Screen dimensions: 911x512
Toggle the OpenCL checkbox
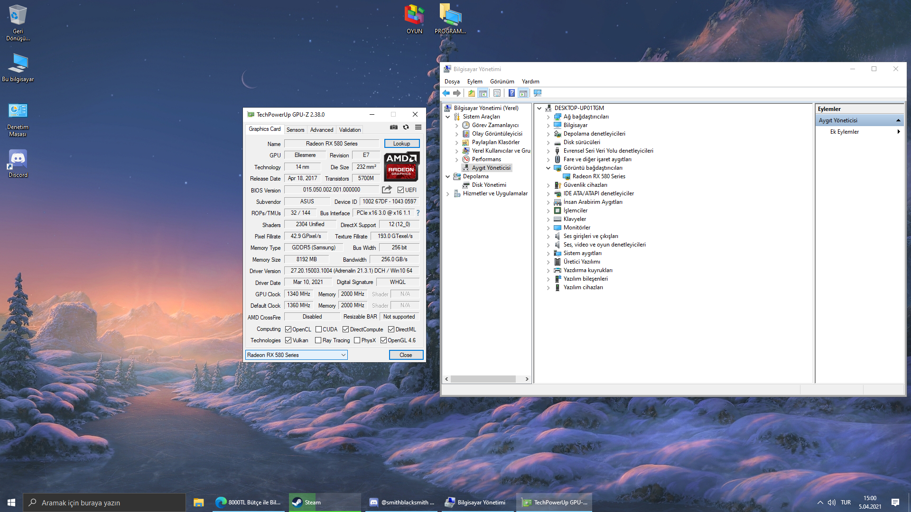[288, 329]
